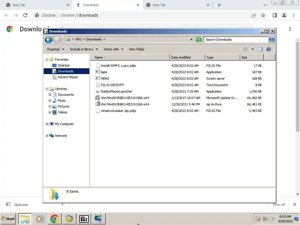The width and height of the screenshot is (300, 225).
Task: Switch to the Downloads Chrome tab
Action: (x=107, y=5)
